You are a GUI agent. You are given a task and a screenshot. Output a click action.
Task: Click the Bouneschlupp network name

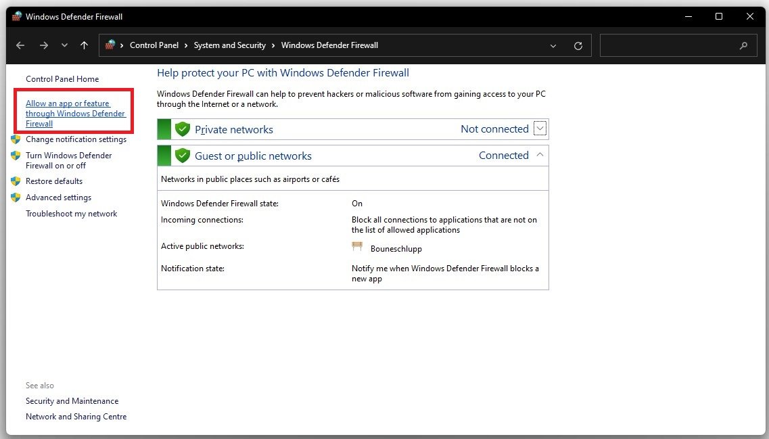(x=396, y=249)
